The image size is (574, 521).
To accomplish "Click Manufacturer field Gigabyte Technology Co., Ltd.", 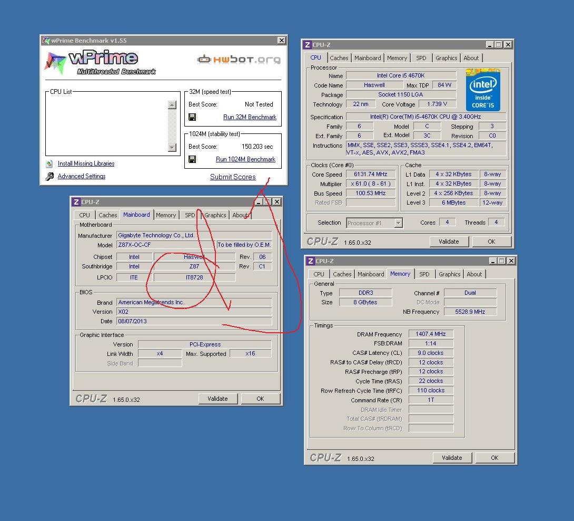I will 194,235.
